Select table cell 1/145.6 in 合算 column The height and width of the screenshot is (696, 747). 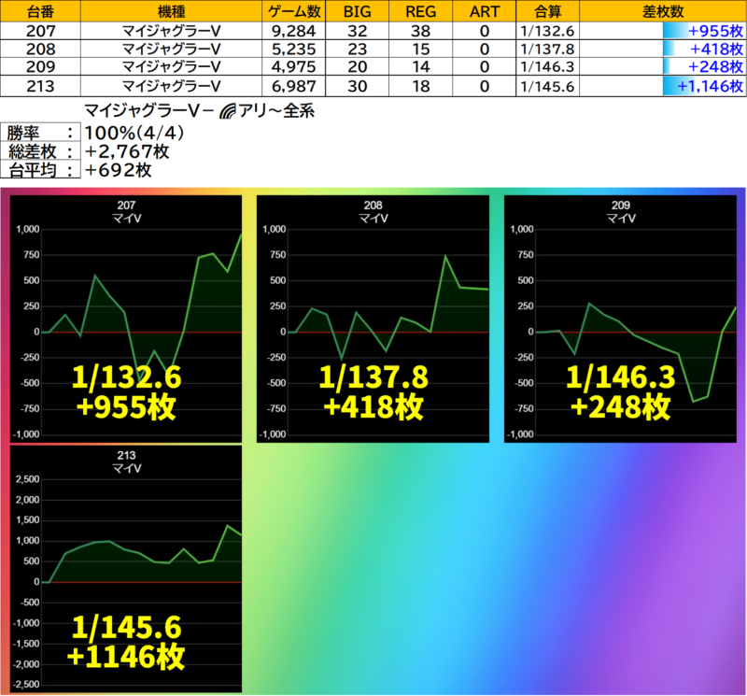point(547,86)
